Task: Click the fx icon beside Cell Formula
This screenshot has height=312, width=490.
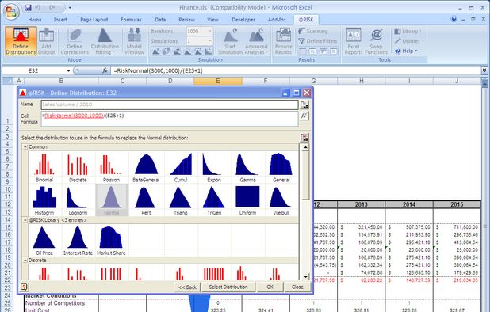Action: coord(304,116)
